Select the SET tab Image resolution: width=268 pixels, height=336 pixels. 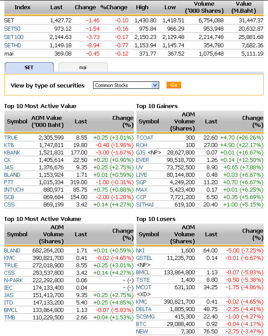29,67
